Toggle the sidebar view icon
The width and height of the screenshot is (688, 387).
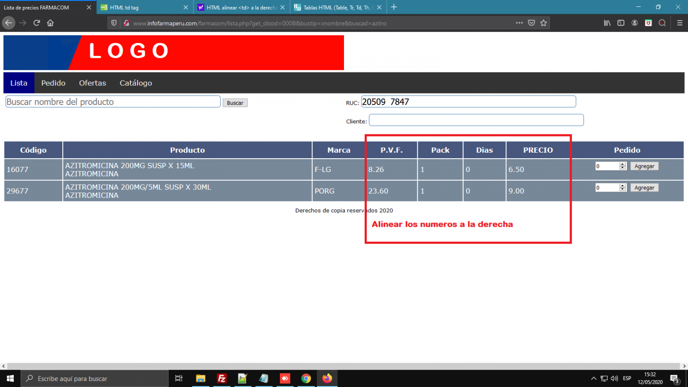pyautogui.click(x=621, y=23)
